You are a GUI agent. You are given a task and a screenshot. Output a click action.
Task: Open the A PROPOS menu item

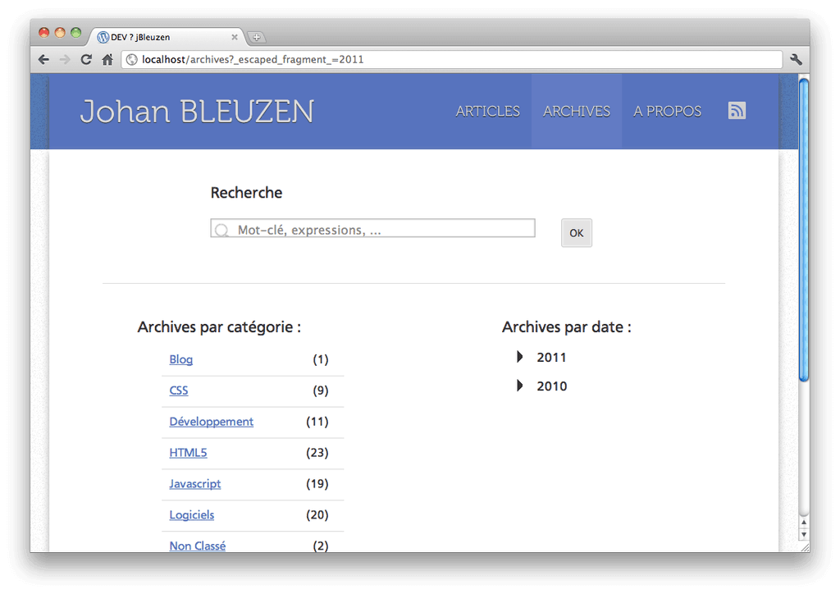667,111
